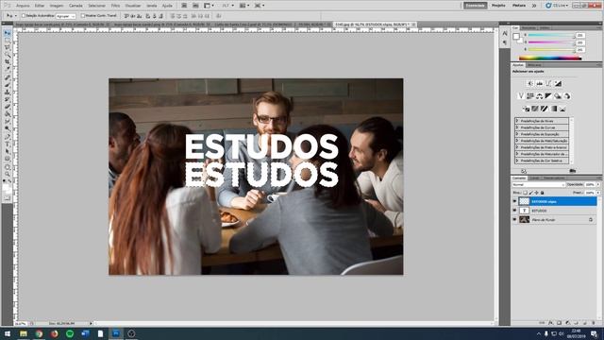
Task: Open the Windows Start menu
Action: click(7, 333)
